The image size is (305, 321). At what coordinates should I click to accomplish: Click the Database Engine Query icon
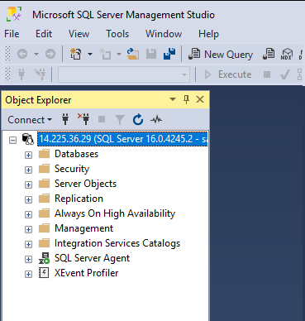(x=269, y=54)
